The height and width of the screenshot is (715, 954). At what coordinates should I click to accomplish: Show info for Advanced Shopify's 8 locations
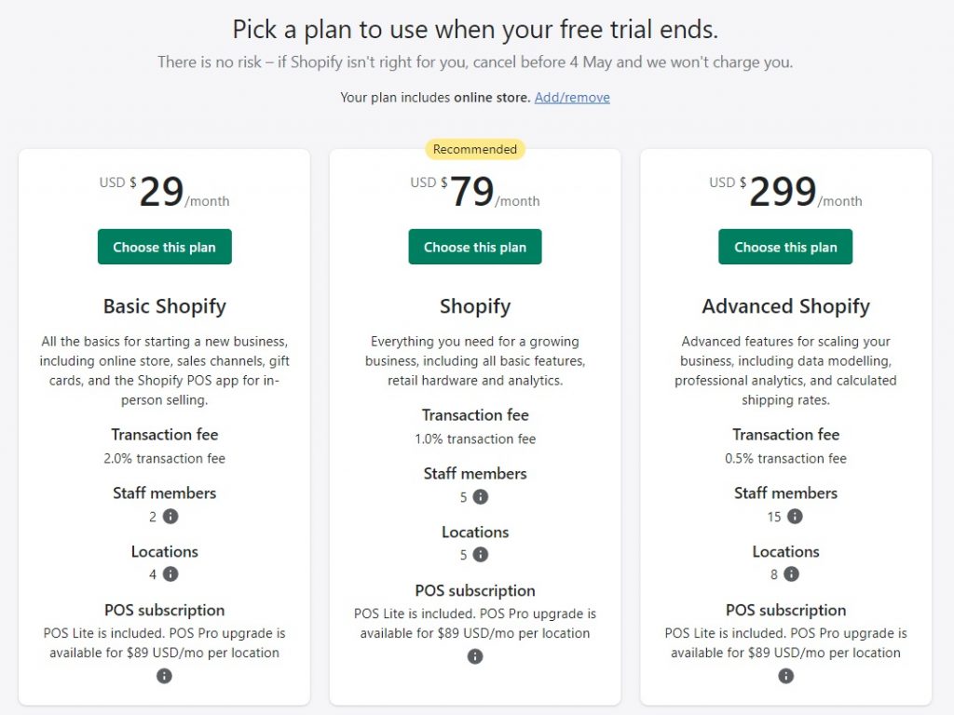791,575
